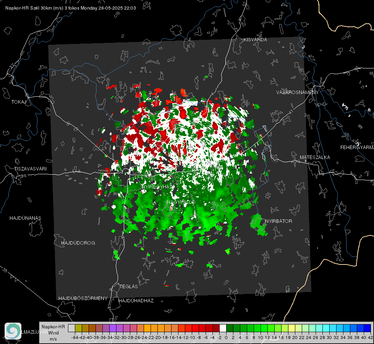Click the -64 legend value
The image size is (374, 344).
[x=74, y=338]
